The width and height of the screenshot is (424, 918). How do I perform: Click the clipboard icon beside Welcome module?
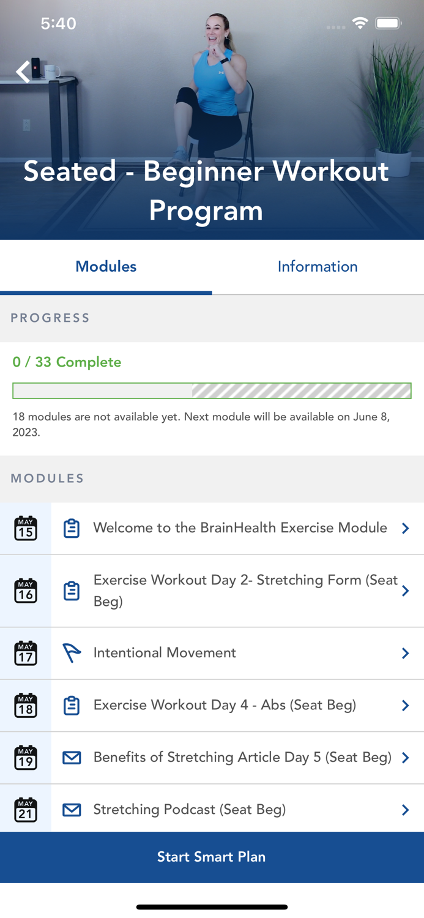click(x=72, y=528)
